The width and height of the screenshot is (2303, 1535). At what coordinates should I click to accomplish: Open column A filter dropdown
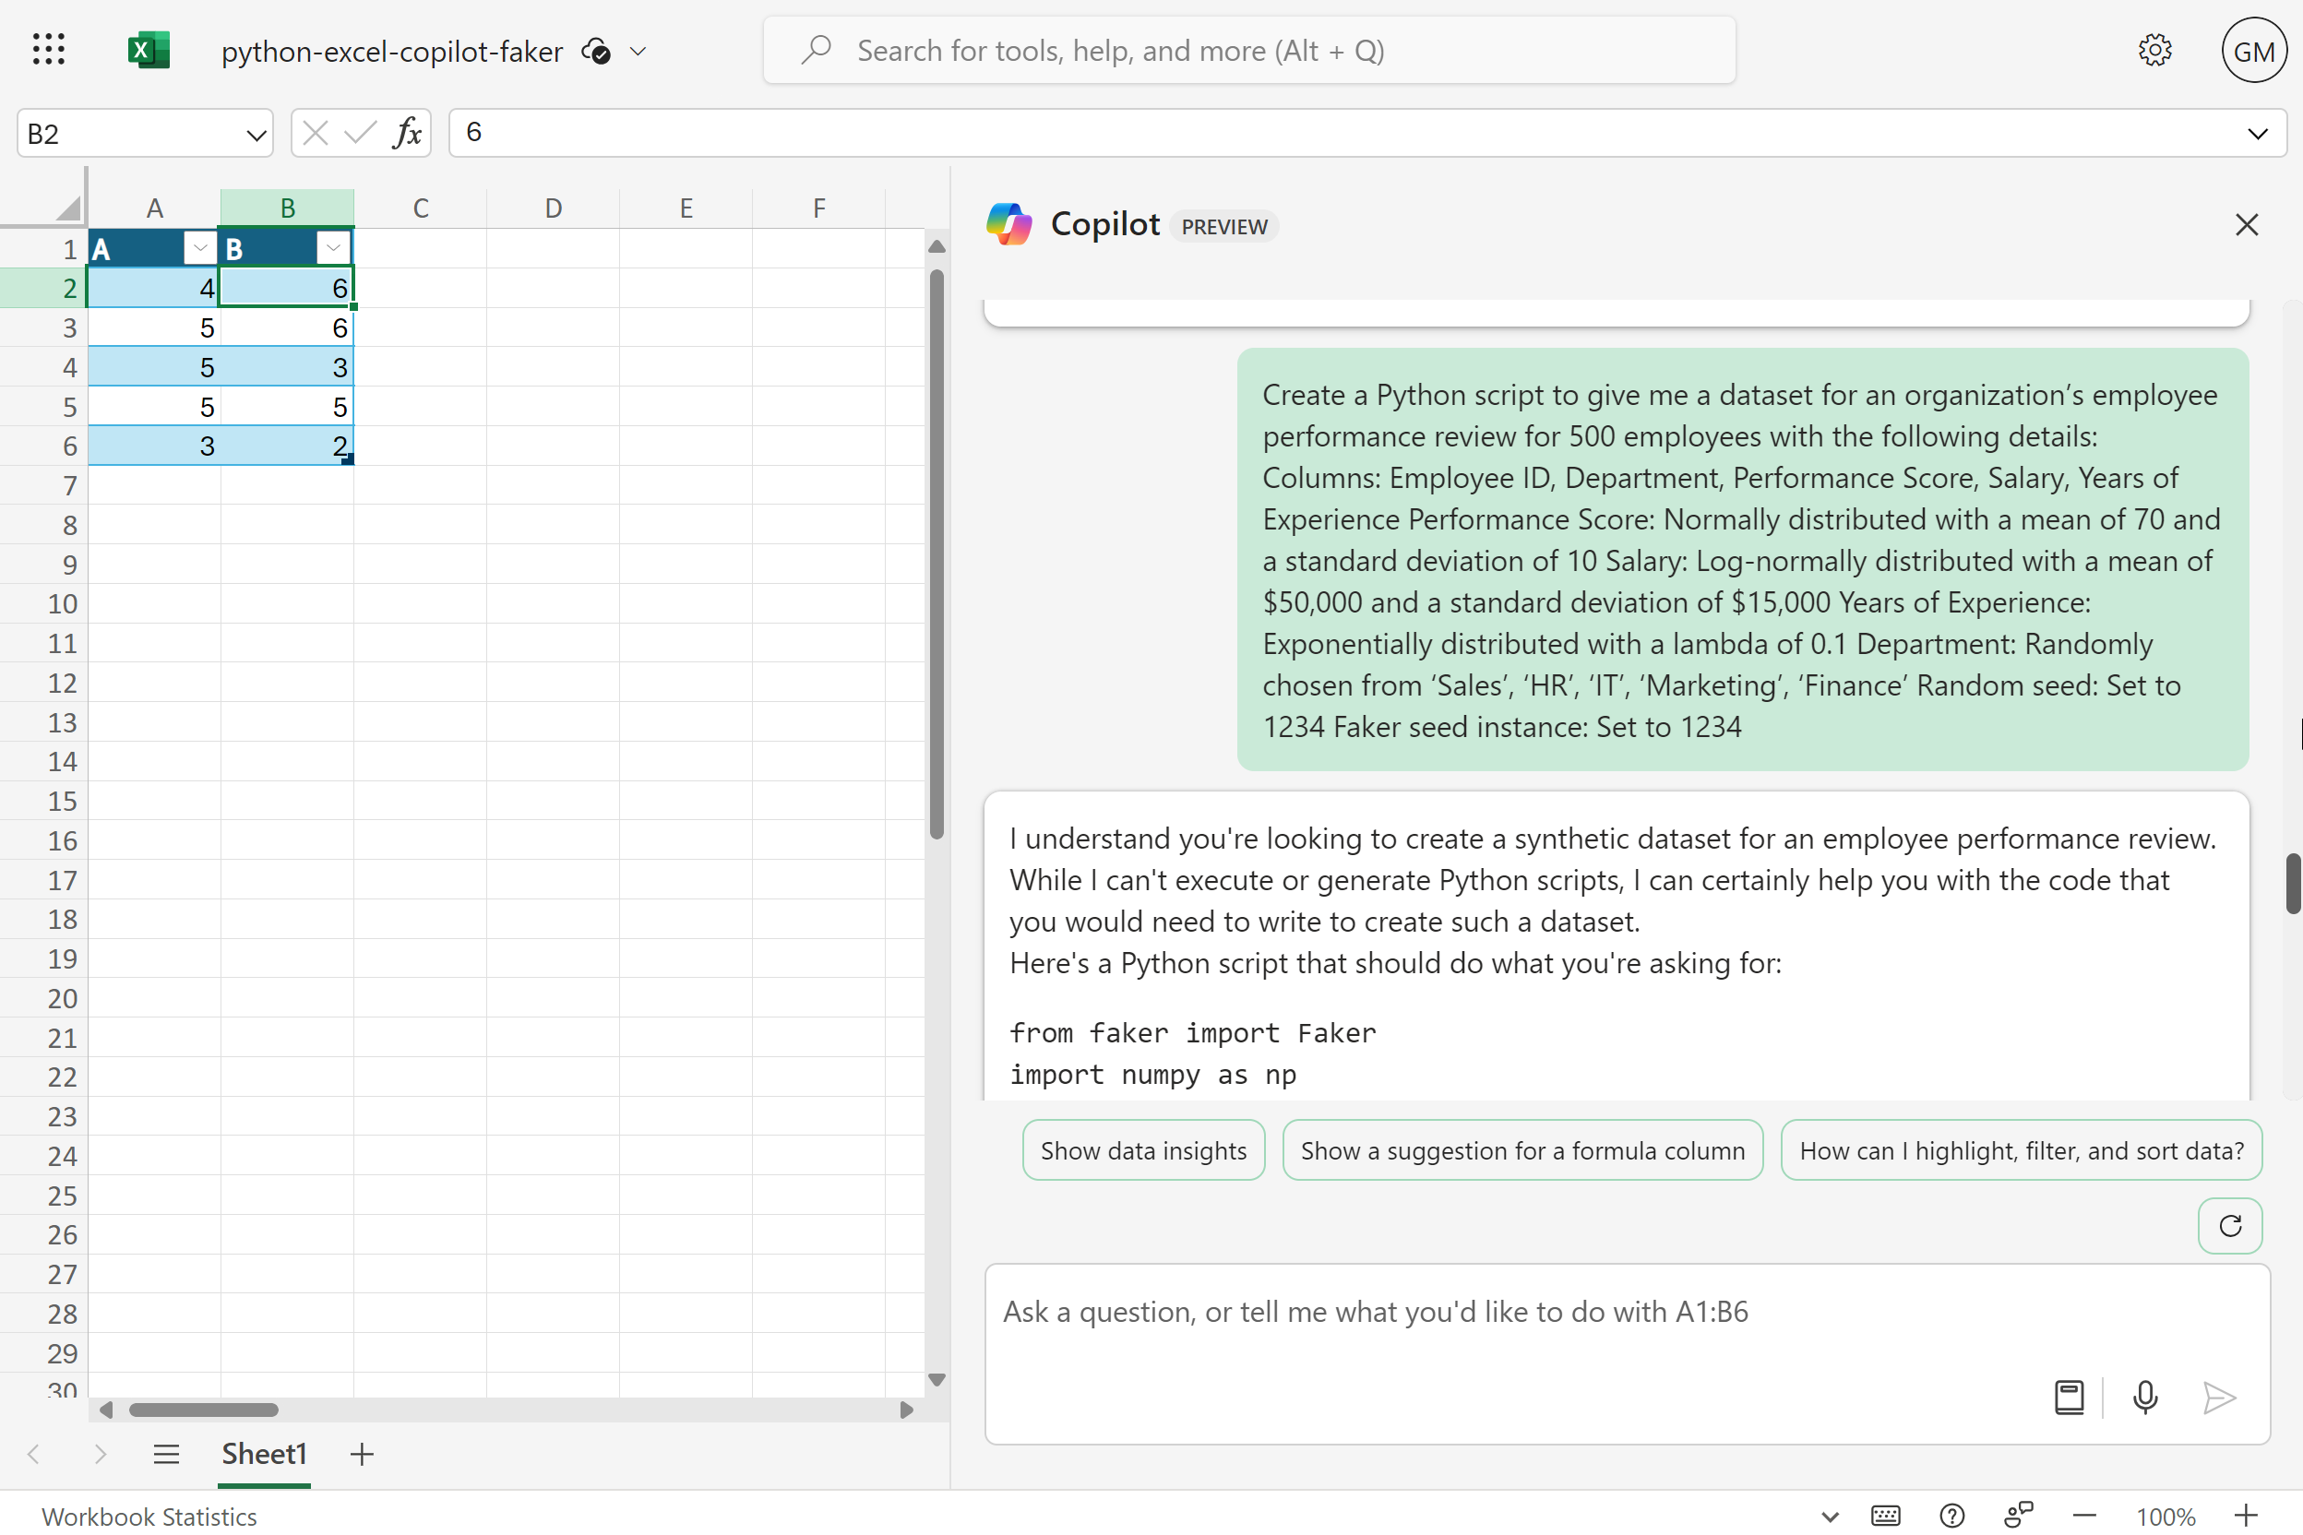199,249
